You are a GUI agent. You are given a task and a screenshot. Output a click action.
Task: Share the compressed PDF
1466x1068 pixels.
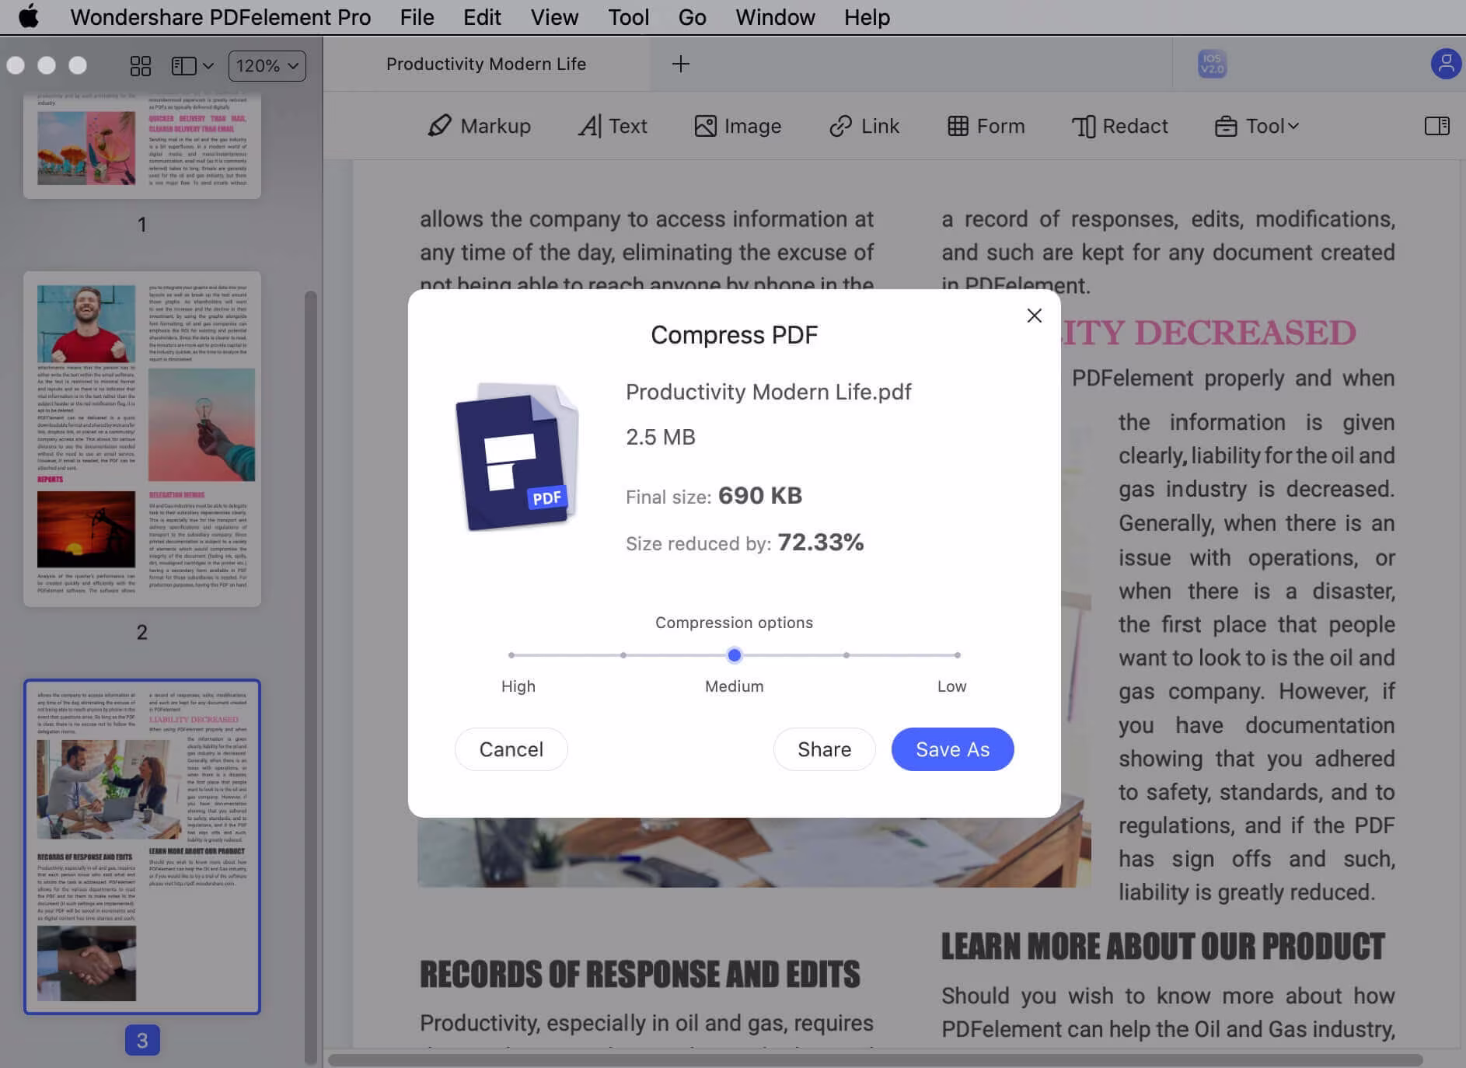(824, 749)
